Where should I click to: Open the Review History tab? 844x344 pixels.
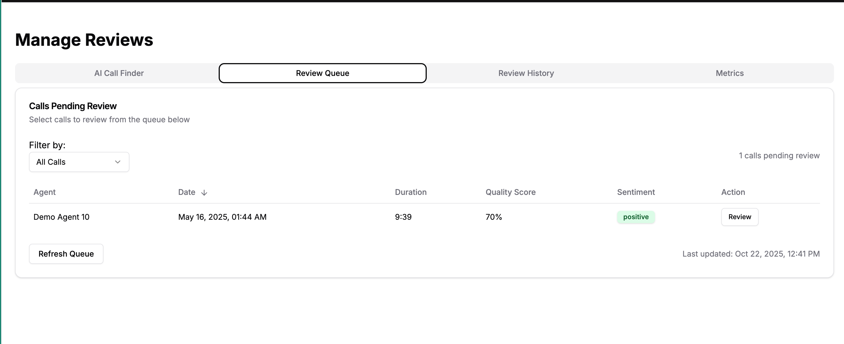[x=526, y=73]
